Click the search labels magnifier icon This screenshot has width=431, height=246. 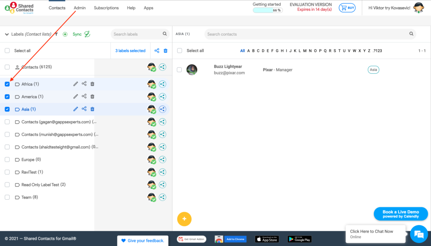(x=165, y=34)
